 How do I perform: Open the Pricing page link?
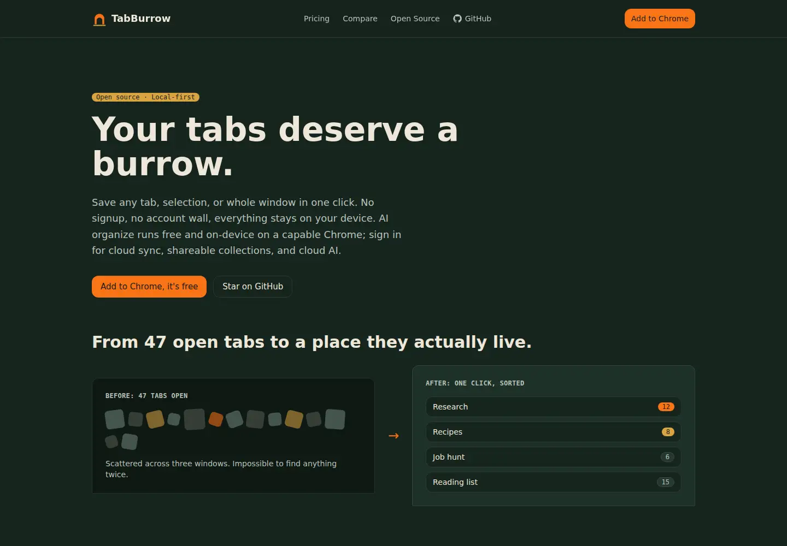tap(316, 19)
